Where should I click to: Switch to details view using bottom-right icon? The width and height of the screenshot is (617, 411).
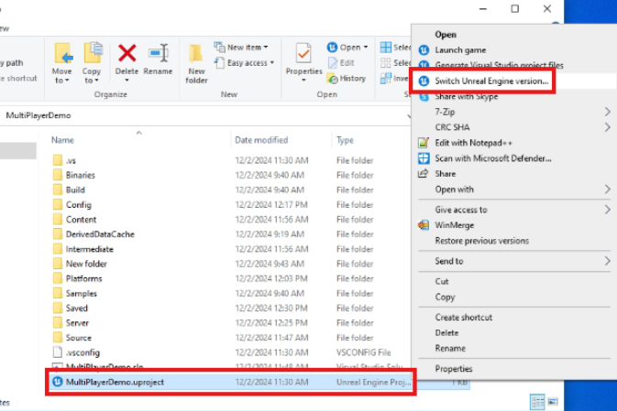(536, 402)
